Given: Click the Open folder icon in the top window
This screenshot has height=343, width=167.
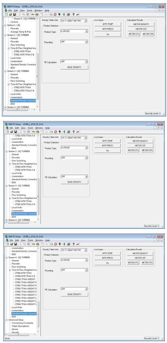Looking at the screenshot, I should pyautogui.click(x=11, y=15).
